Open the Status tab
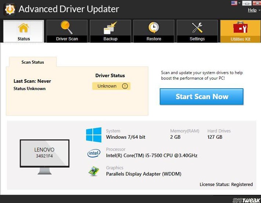Image resolution: width=261 pixels, height=203 pixels. pos(23,31)
